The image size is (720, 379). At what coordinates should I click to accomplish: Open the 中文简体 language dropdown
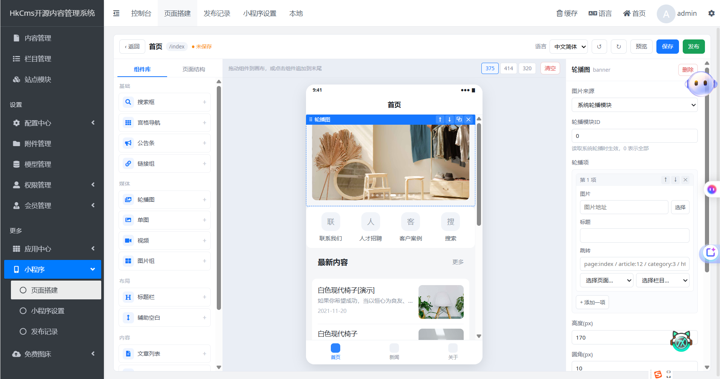point(569,47)
